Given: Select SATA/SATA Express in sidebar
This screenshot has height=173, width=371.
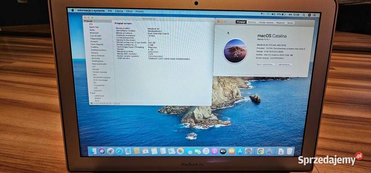Looking at the screenshot, I should (x=102, y=77).
